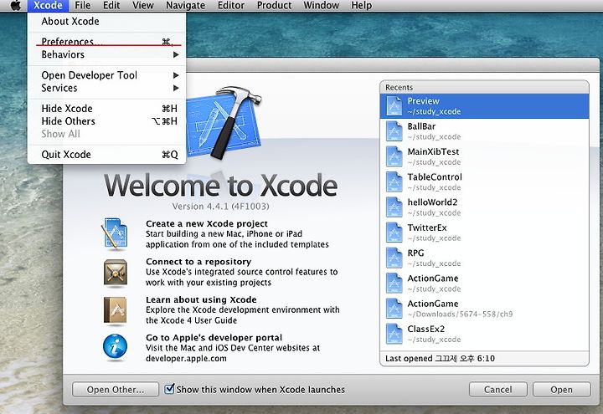The width and height of the screenshot is (603, 414).
Task: Click the ~/Downloads/5674-558/ch9 path text
Action: (460, 314)
